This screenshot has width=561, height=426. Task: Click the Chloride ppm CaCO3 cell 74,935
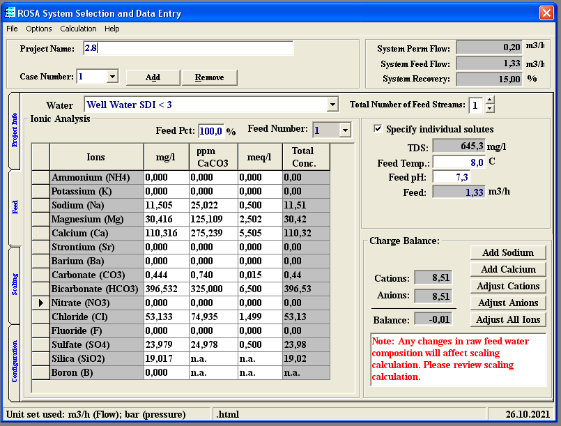[x=213, y=317]
